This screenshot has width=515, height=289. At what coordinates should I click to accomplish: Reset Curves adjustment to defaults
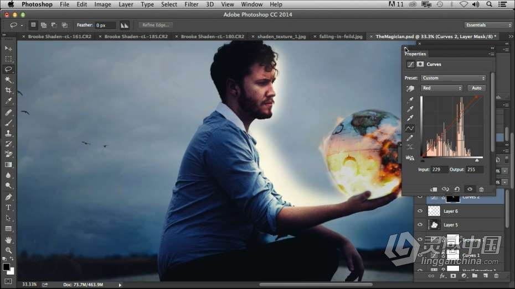(457, 189)
